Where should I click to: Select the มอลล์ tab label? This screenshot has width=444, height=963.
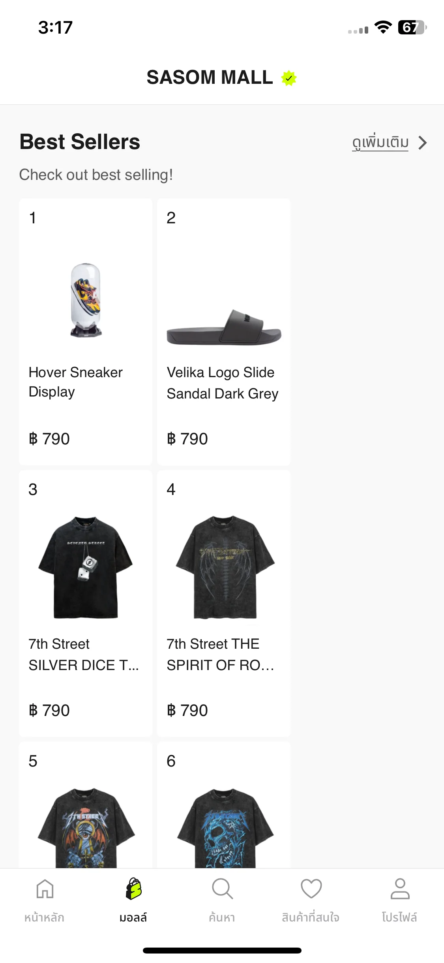pos(133,917)
